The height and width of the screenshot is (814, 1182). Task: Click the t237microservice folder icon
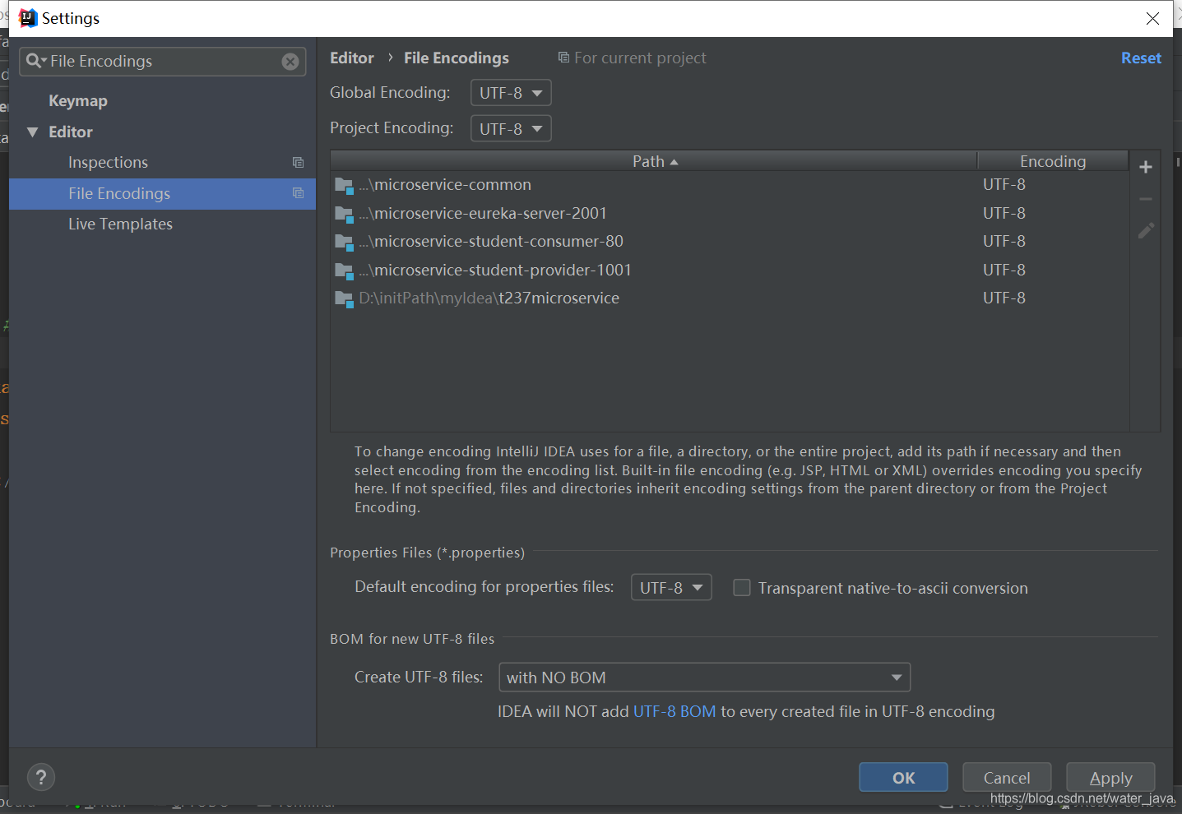pos(344,298)
